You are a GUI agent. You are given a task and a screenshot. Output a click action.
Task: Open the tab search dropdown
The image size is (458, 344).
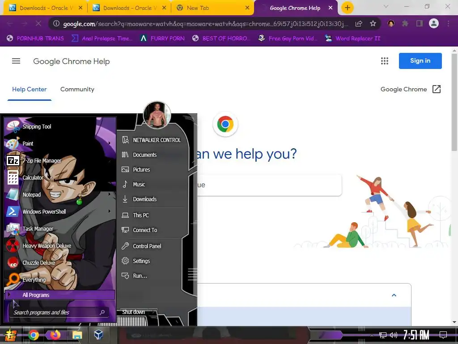(x=386, y=6)
